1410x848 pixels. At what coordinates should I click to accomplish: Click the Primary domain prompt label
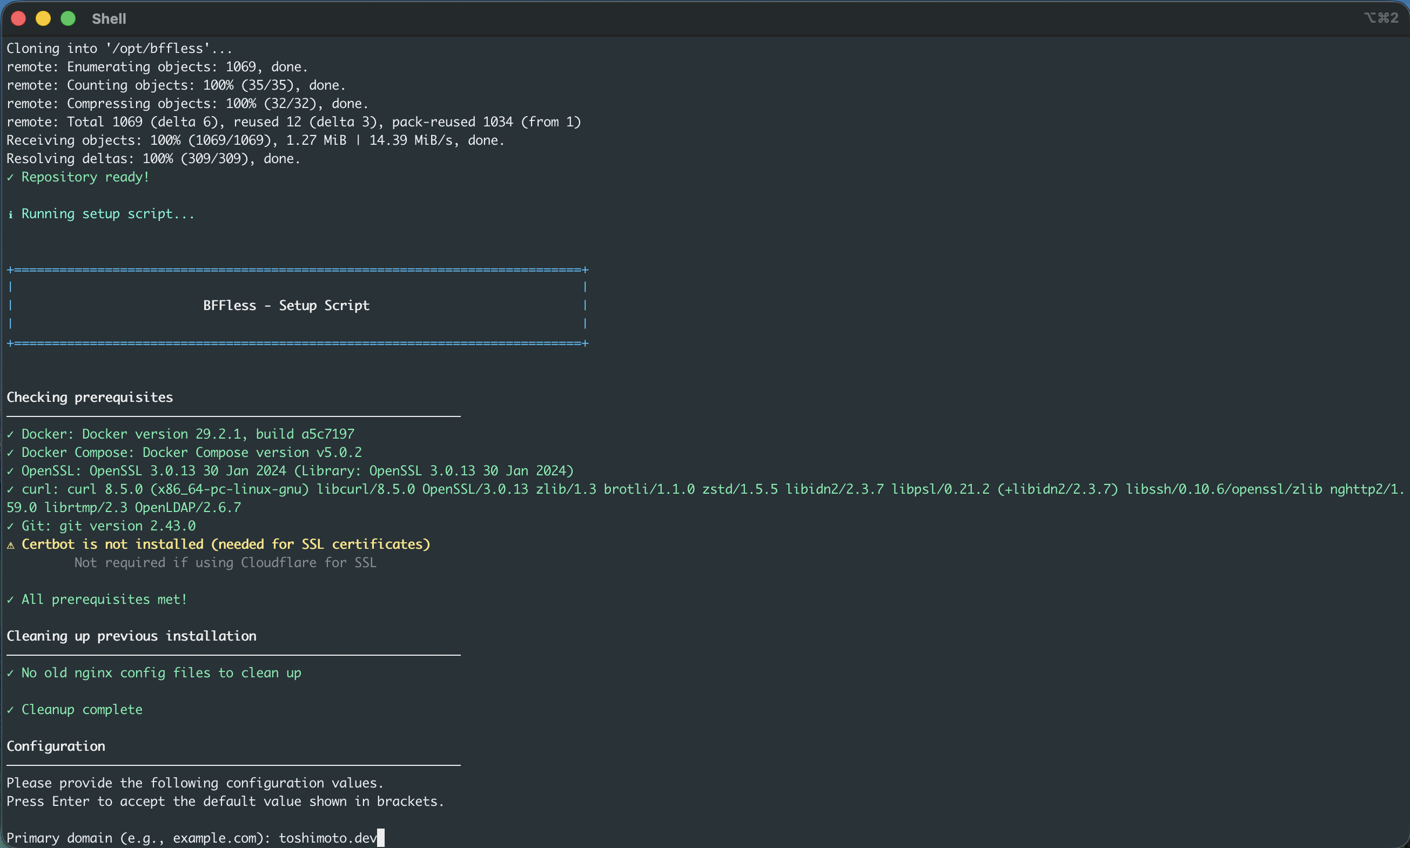click(138, 838)
